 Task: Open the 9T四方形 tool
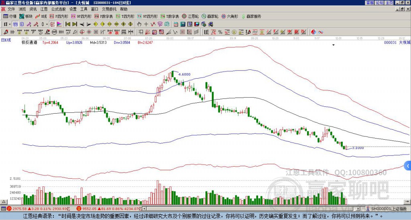click(x=147, y=16)
